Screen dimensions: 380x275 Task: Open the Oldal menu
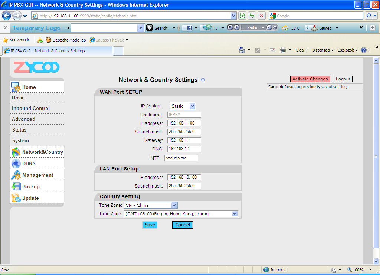302,50
